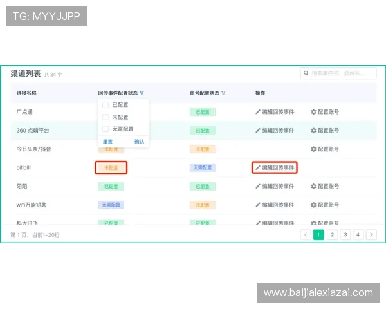Select page 1 in pagination

coord(318,235)
